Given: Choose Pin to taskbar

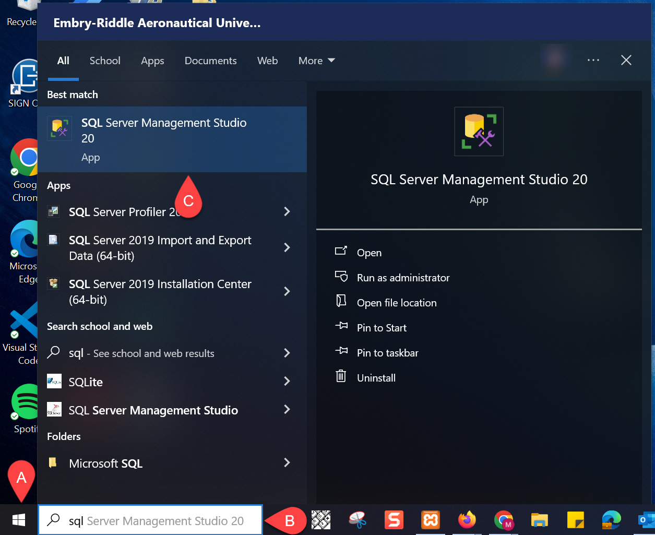Looking at the screenshot, I should 388,353.
